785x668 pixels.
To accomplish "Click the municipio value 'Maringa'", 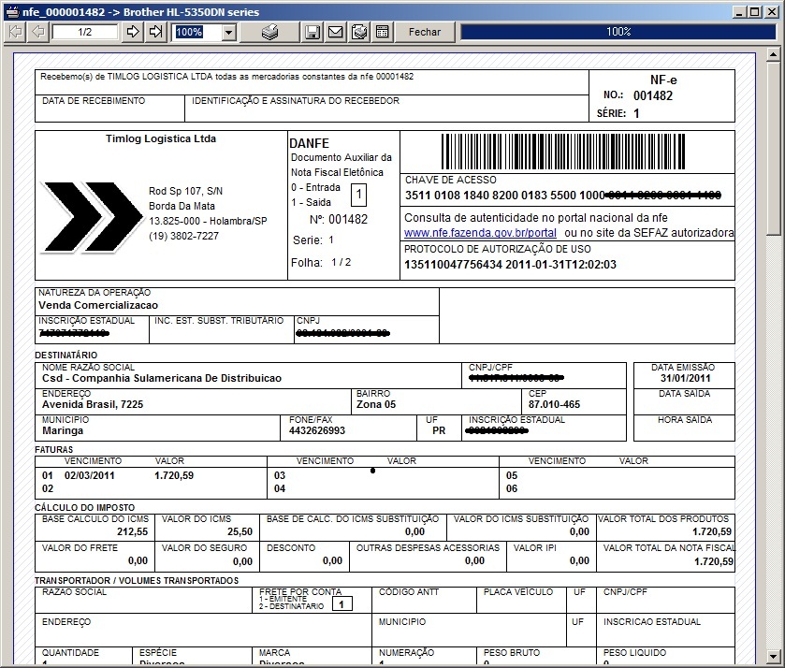I will click(63, 430).
